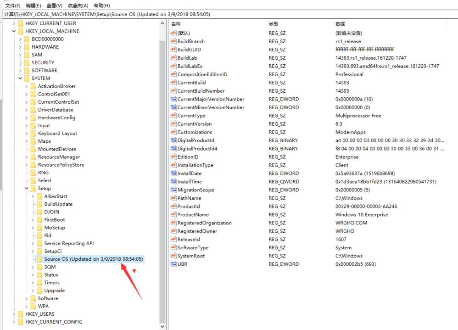Screen dimensions: 458x330
Task: Select the Source OS registry key
Action: tap(93, 259)
